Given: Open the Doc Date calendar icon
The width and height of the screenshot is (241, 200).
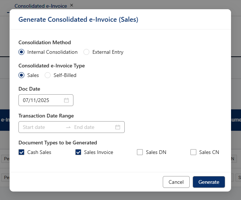Looking at the screenshot, I should pyautogui.click(x=66, y=100).
